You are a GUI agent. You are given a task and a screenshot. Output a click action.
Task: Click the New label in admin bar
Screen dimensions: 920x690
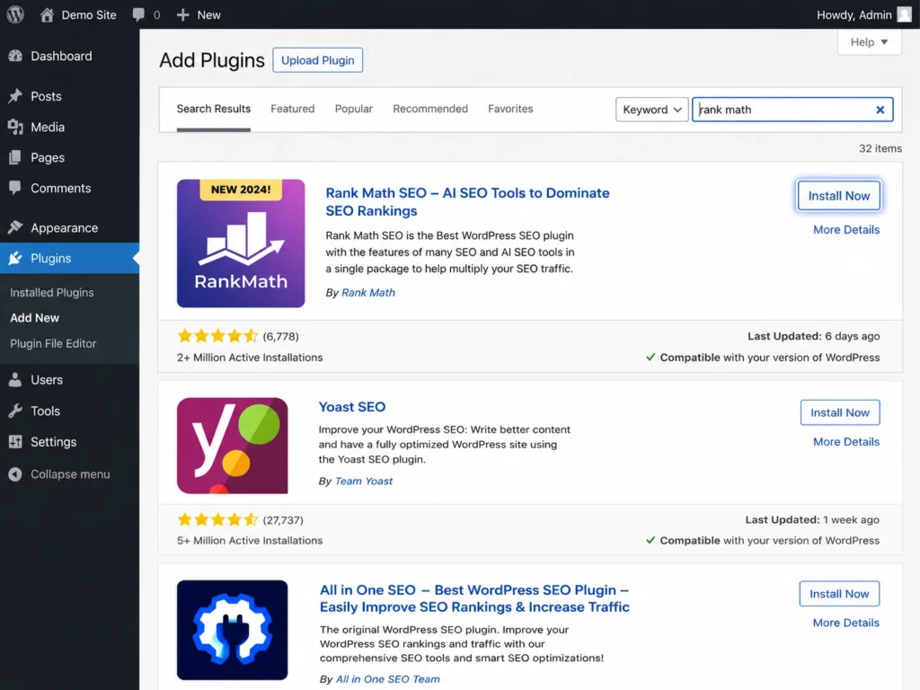(208, 15)
